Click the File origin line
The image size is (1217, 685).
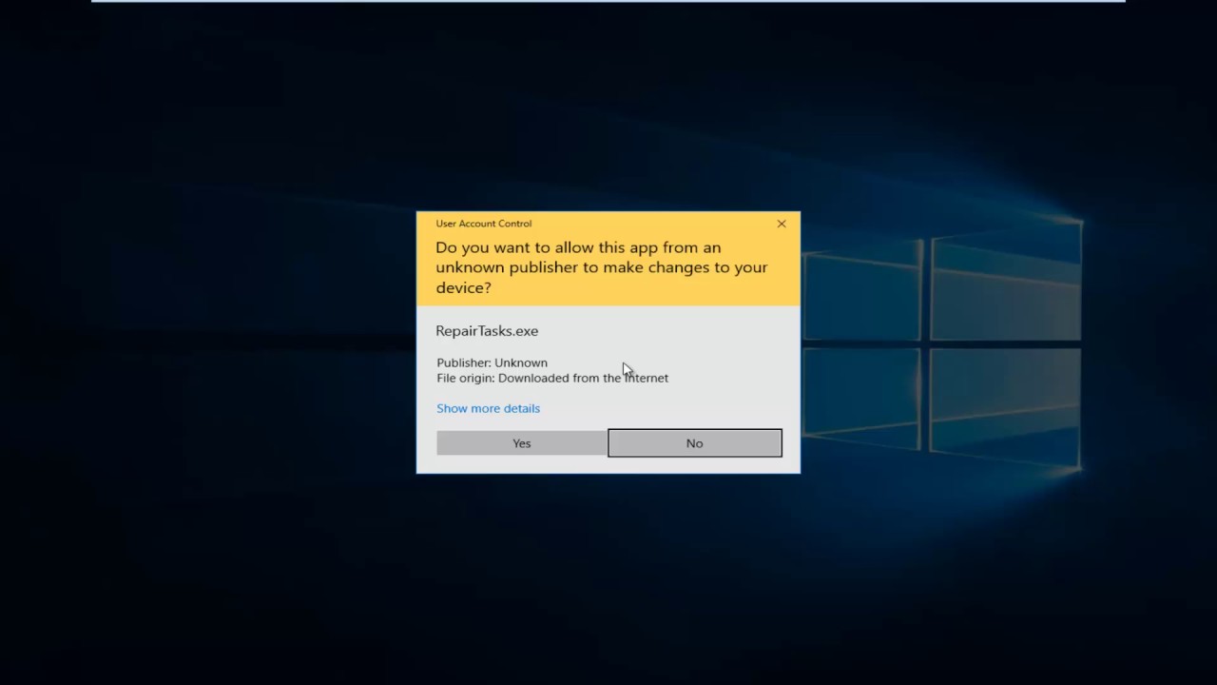[x=552, y=378]
